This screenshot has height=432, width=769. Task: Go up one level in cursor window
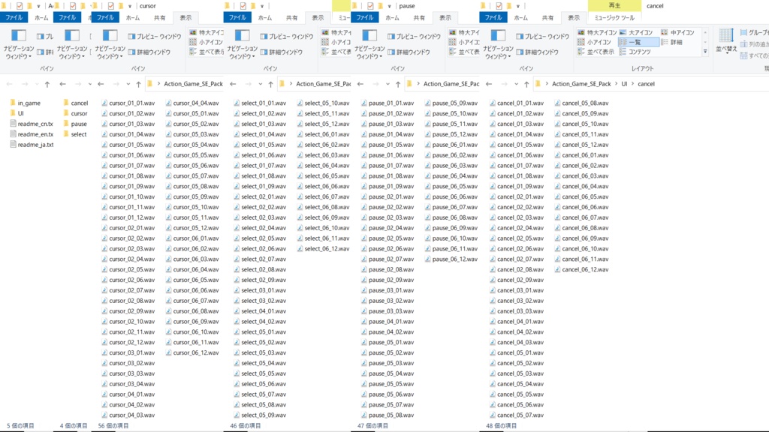(x=138, y=84)
